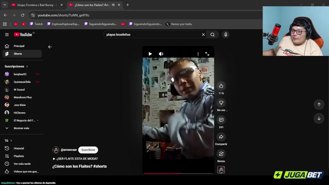Open YouTube bookmark after first SiguiendoSiguiendo
Viewport: 329px width, 185px height.
pos(123,24)
